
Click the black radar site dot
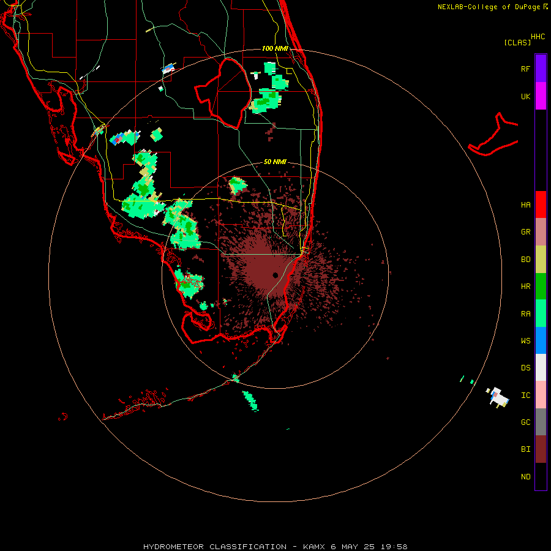275,275
